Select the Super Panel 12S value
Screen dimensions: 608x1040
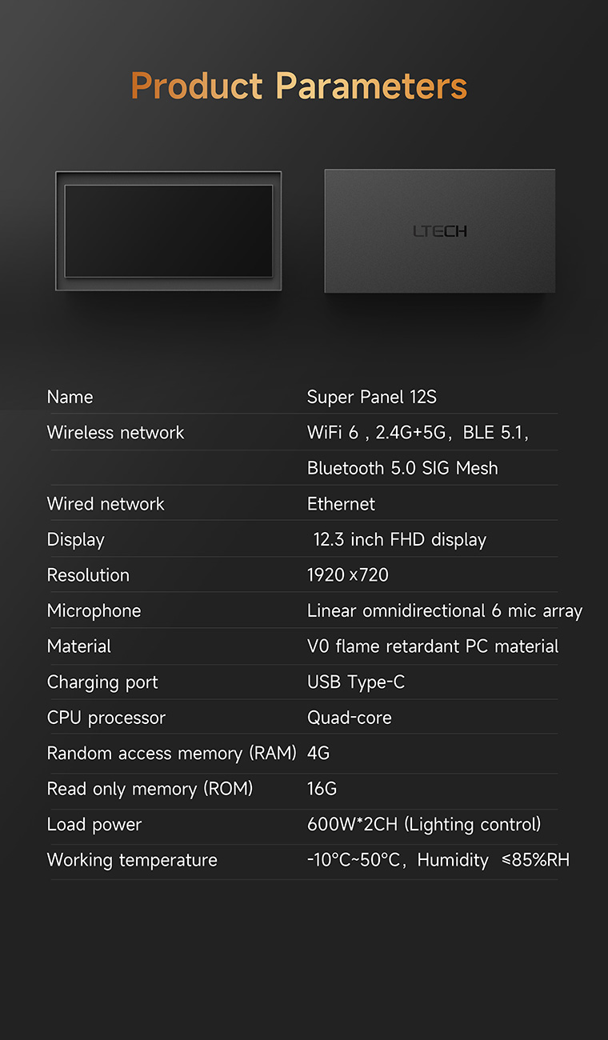[372, 397]
